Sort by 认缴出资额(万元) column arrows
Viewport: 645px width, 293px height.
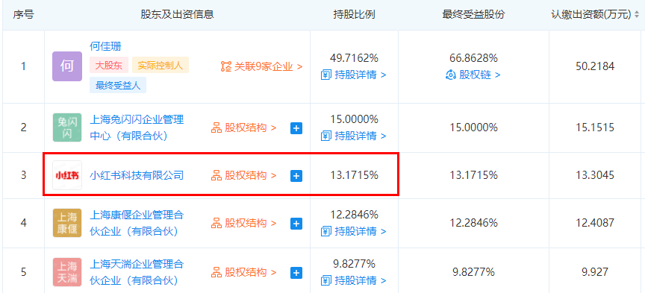637,15
